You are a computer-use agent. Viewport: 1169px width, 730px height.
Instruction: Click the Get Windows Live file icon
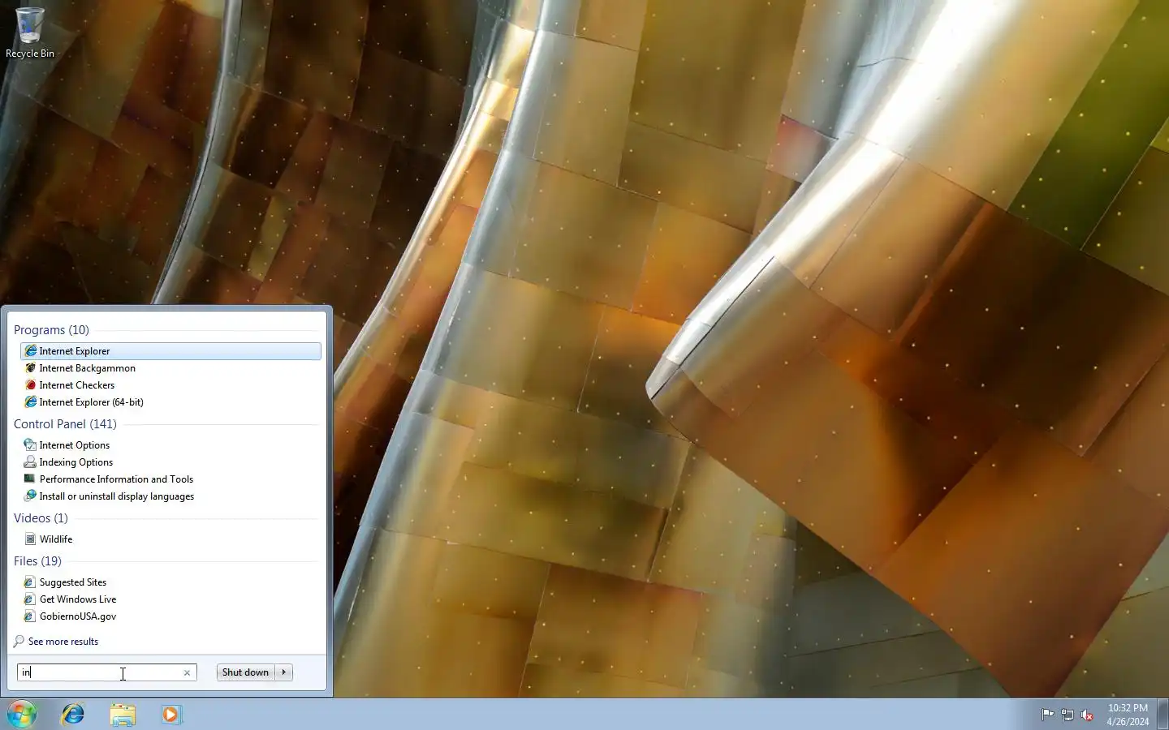[x=30, y=599]
